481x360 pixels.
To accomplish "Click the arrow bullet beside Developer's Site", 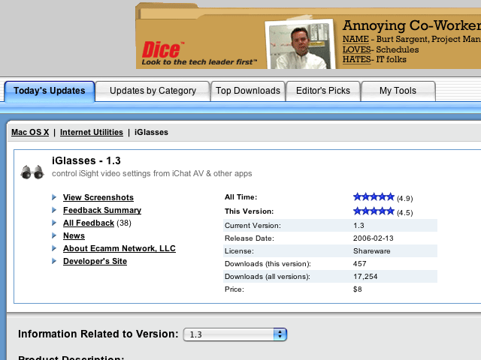I will (54, 261).
